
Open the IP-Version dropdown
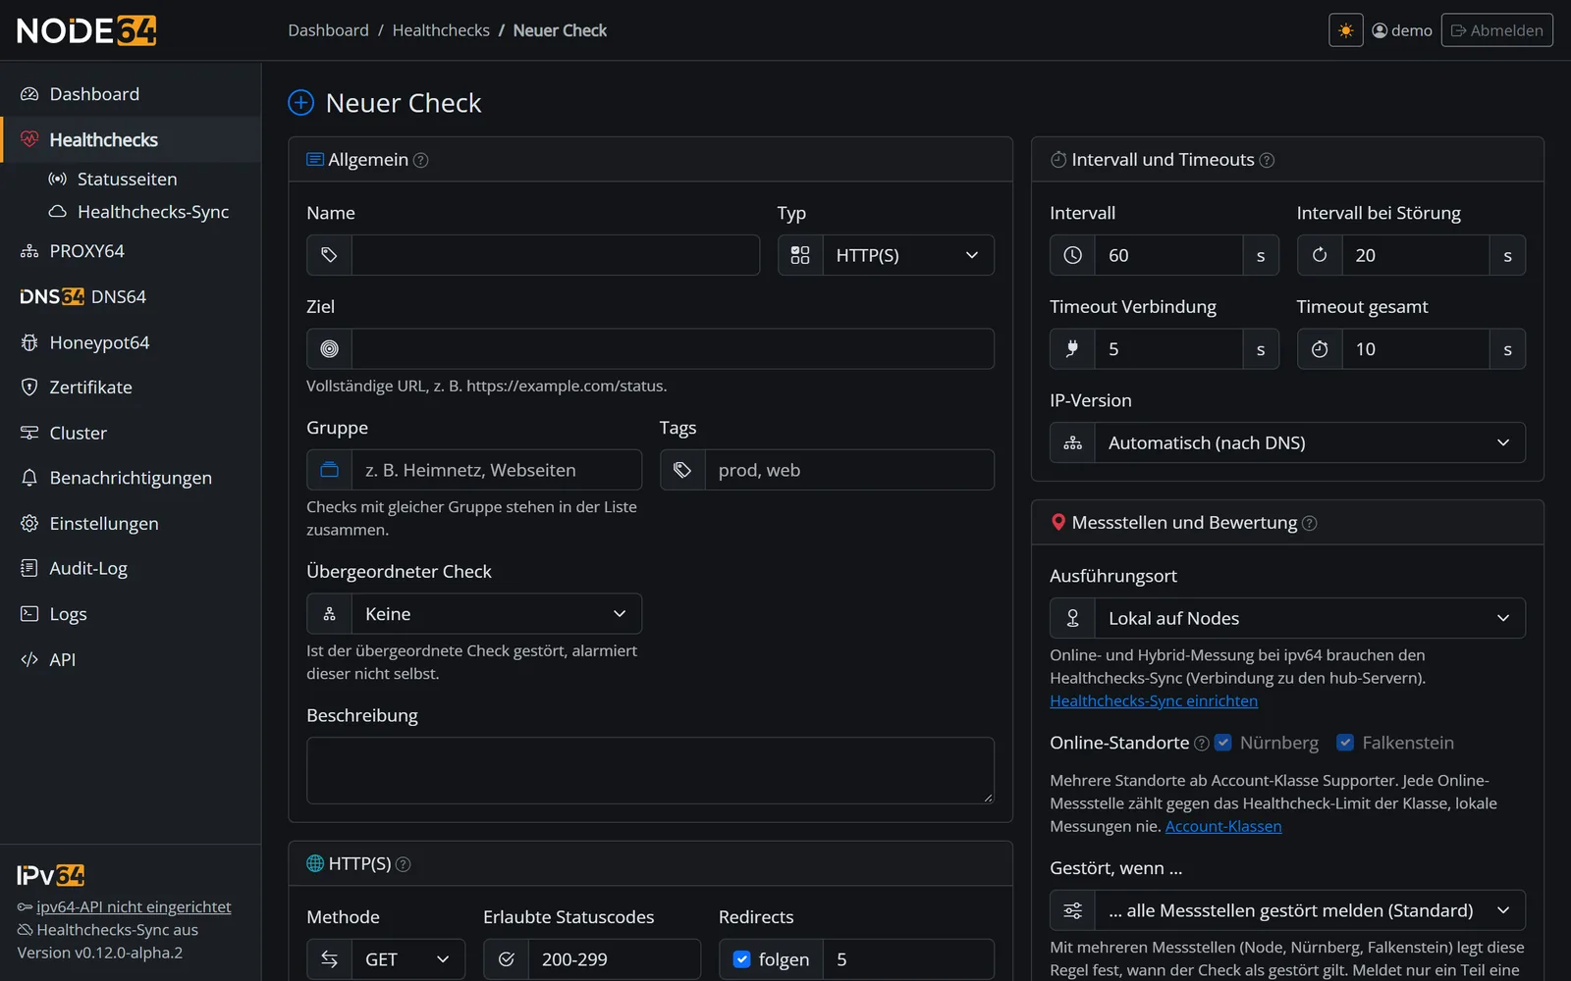(x=1310, y=442)
